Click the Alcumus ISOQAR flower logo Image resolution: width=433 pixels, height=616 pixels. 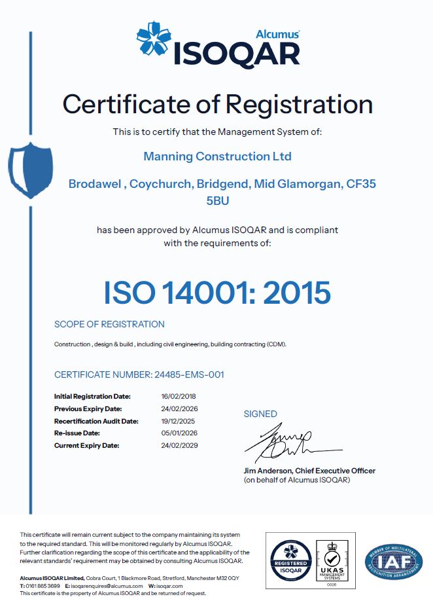click(x=152, y=39)
